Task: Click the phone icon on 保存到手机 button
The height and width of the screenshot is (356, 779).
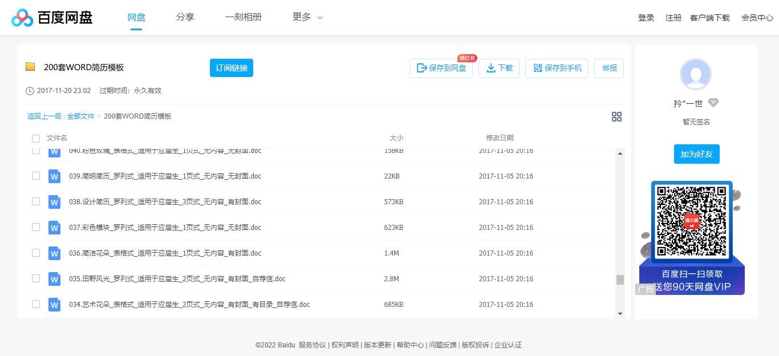Action: (537, 68)
